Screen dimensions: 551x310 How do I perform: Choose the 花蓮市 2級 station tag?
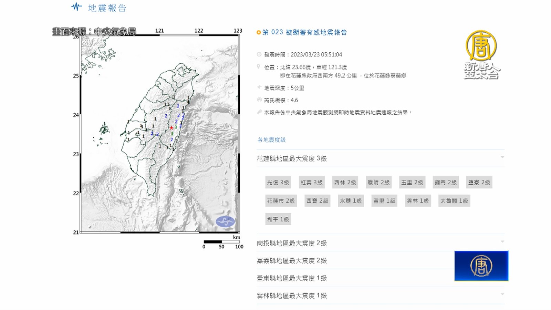click(281, 201)
